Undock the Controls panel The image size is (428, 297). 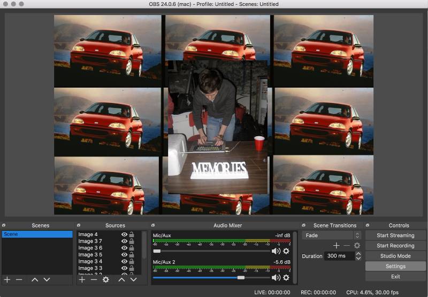(x=368, y=225)
